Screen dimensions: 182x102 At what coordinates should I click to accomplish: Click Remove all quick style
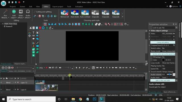[65, 14]
